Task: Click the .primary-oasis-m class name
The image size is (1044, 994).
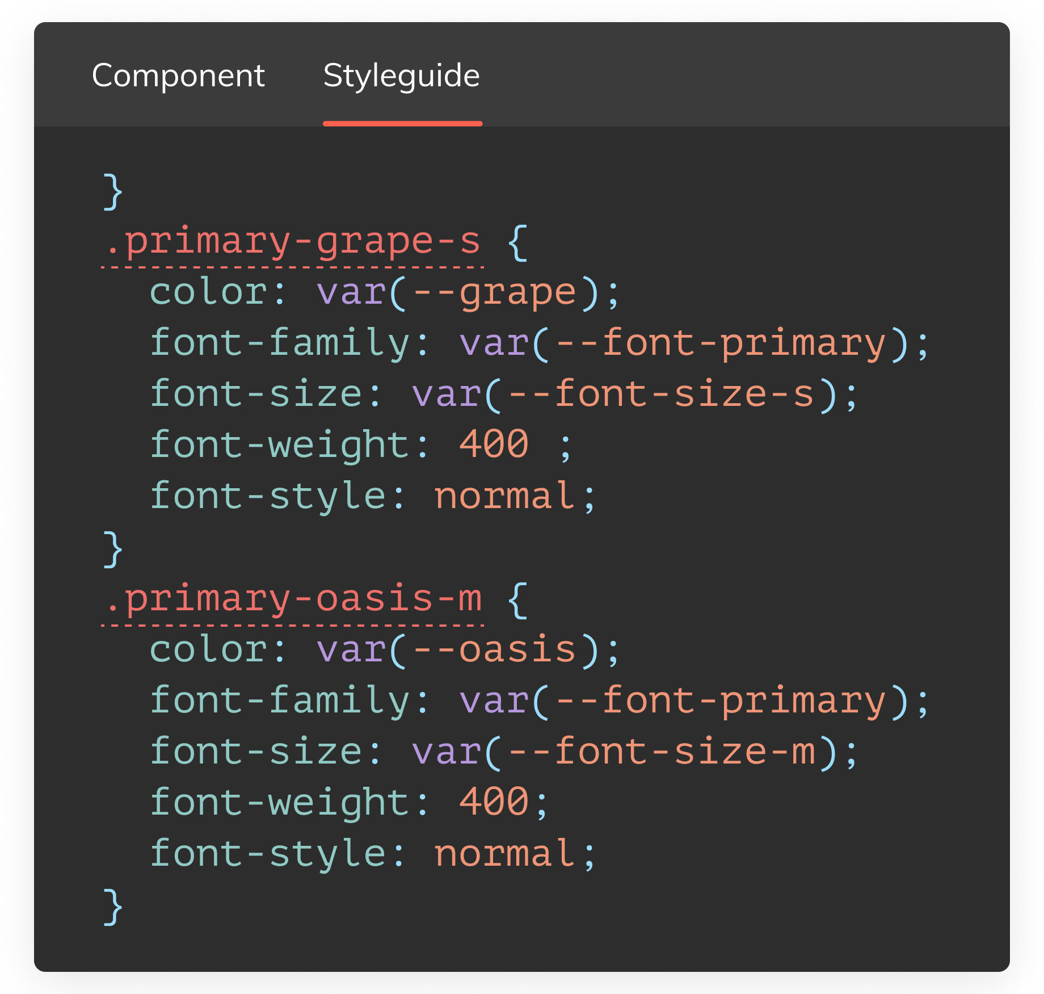Action: point(293,599)
